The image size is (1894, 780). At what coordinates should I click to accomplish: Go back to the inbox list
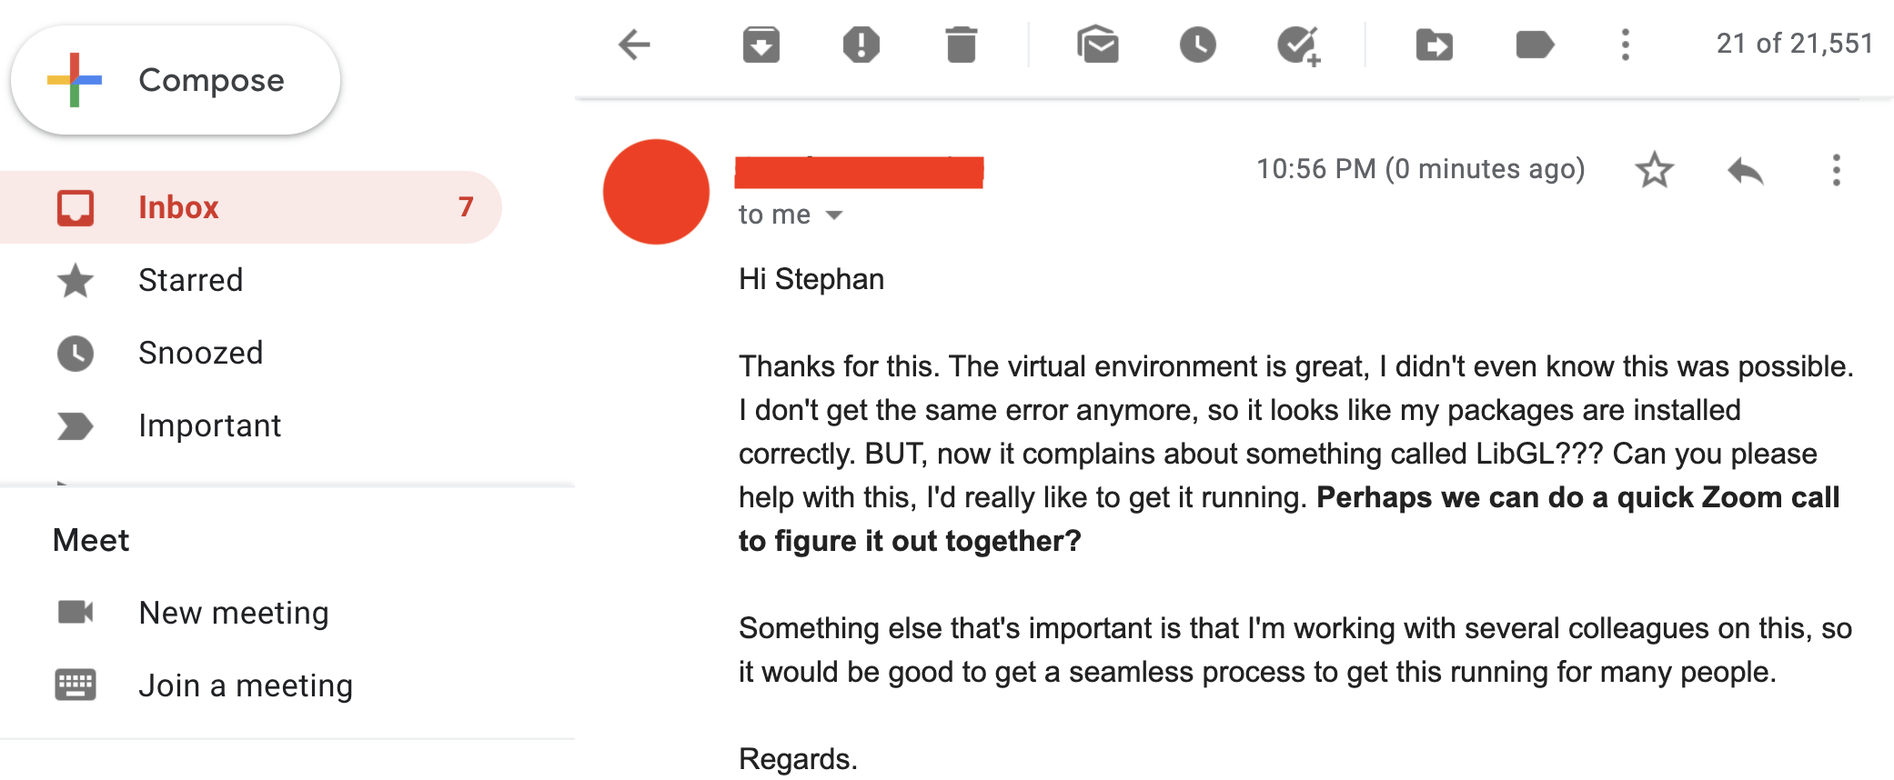tap(634, 45)
